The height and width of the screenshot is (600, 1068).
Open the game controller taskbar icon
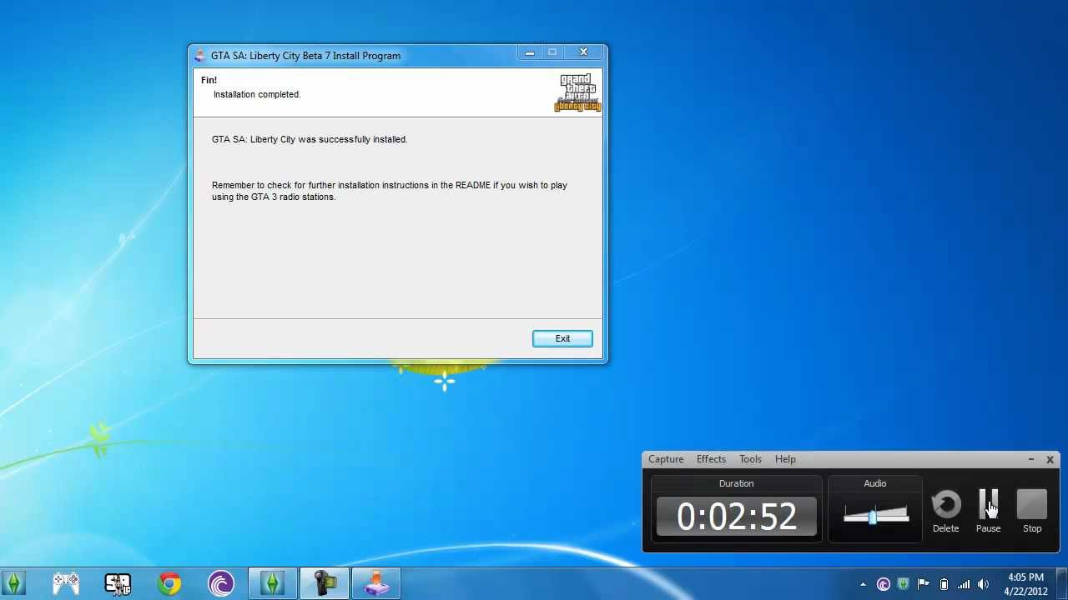coord(66,583)
